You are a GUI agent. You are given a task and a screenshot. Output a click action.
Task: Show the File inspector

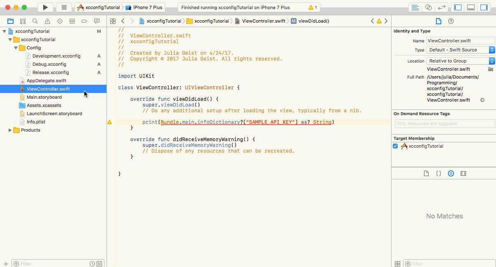(x=438, y=21)
